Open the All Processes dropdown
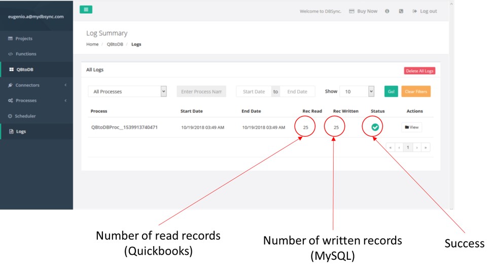This screenshot has height=271, width=493. [127, 92]
